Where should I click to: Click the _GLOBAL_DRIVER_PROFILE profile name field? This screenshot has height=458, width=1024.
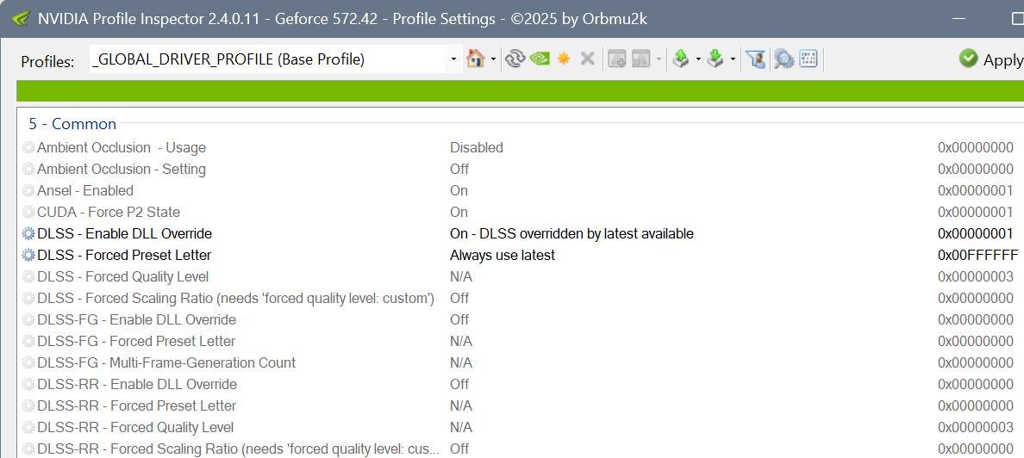(267, 59)
